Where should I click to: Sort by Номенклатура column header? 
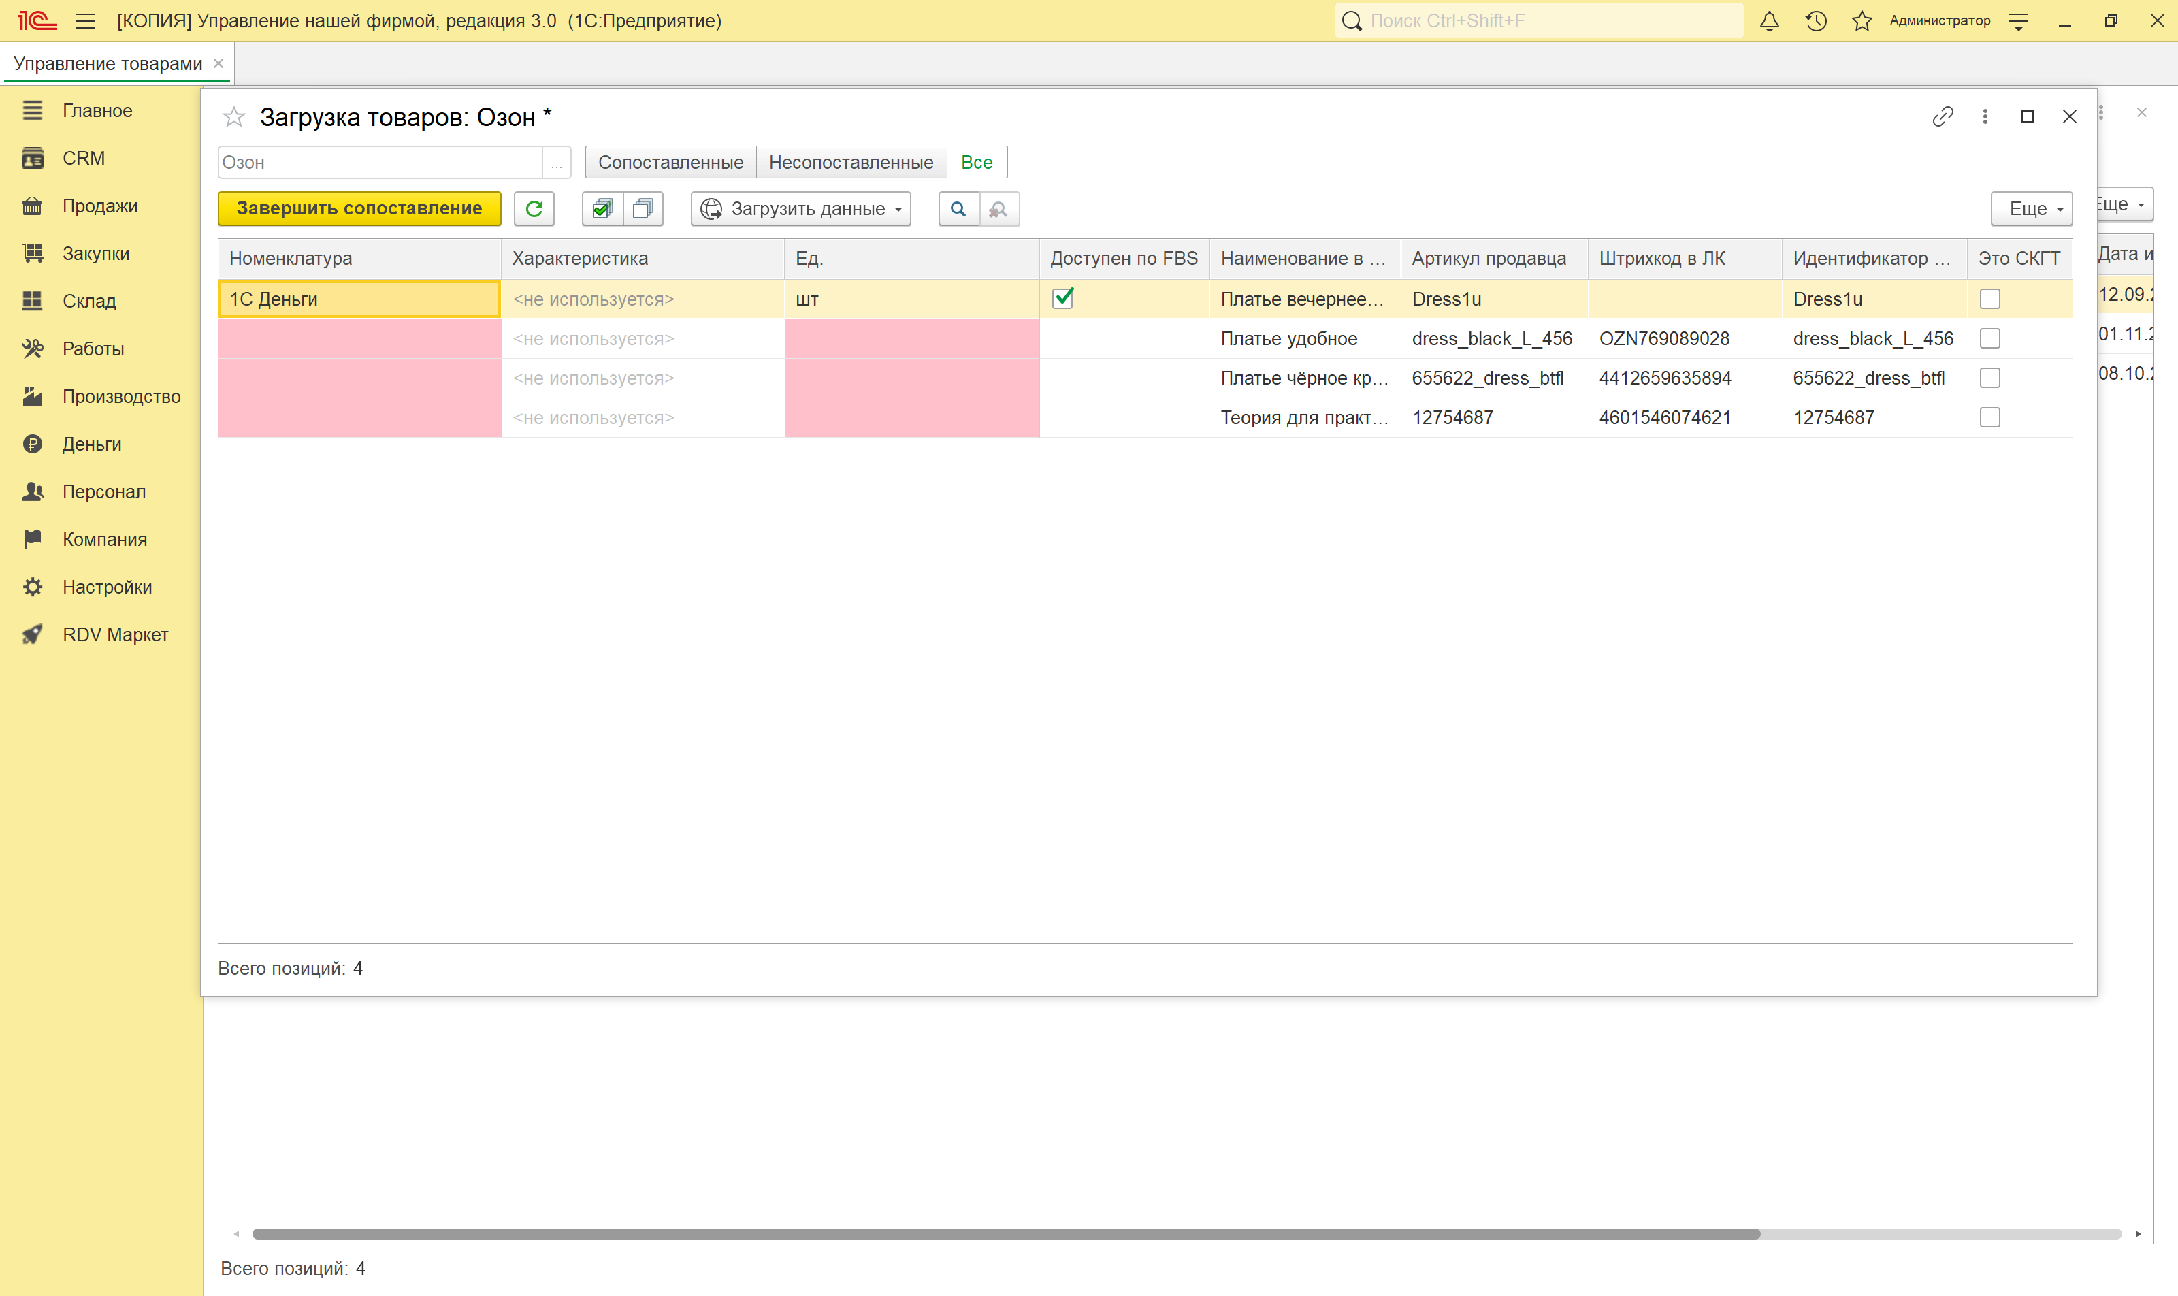[x=359, y=259]
